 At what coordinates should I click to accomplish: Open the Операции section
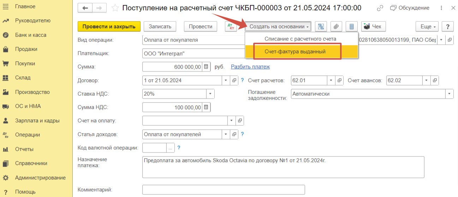pos(27,135)
